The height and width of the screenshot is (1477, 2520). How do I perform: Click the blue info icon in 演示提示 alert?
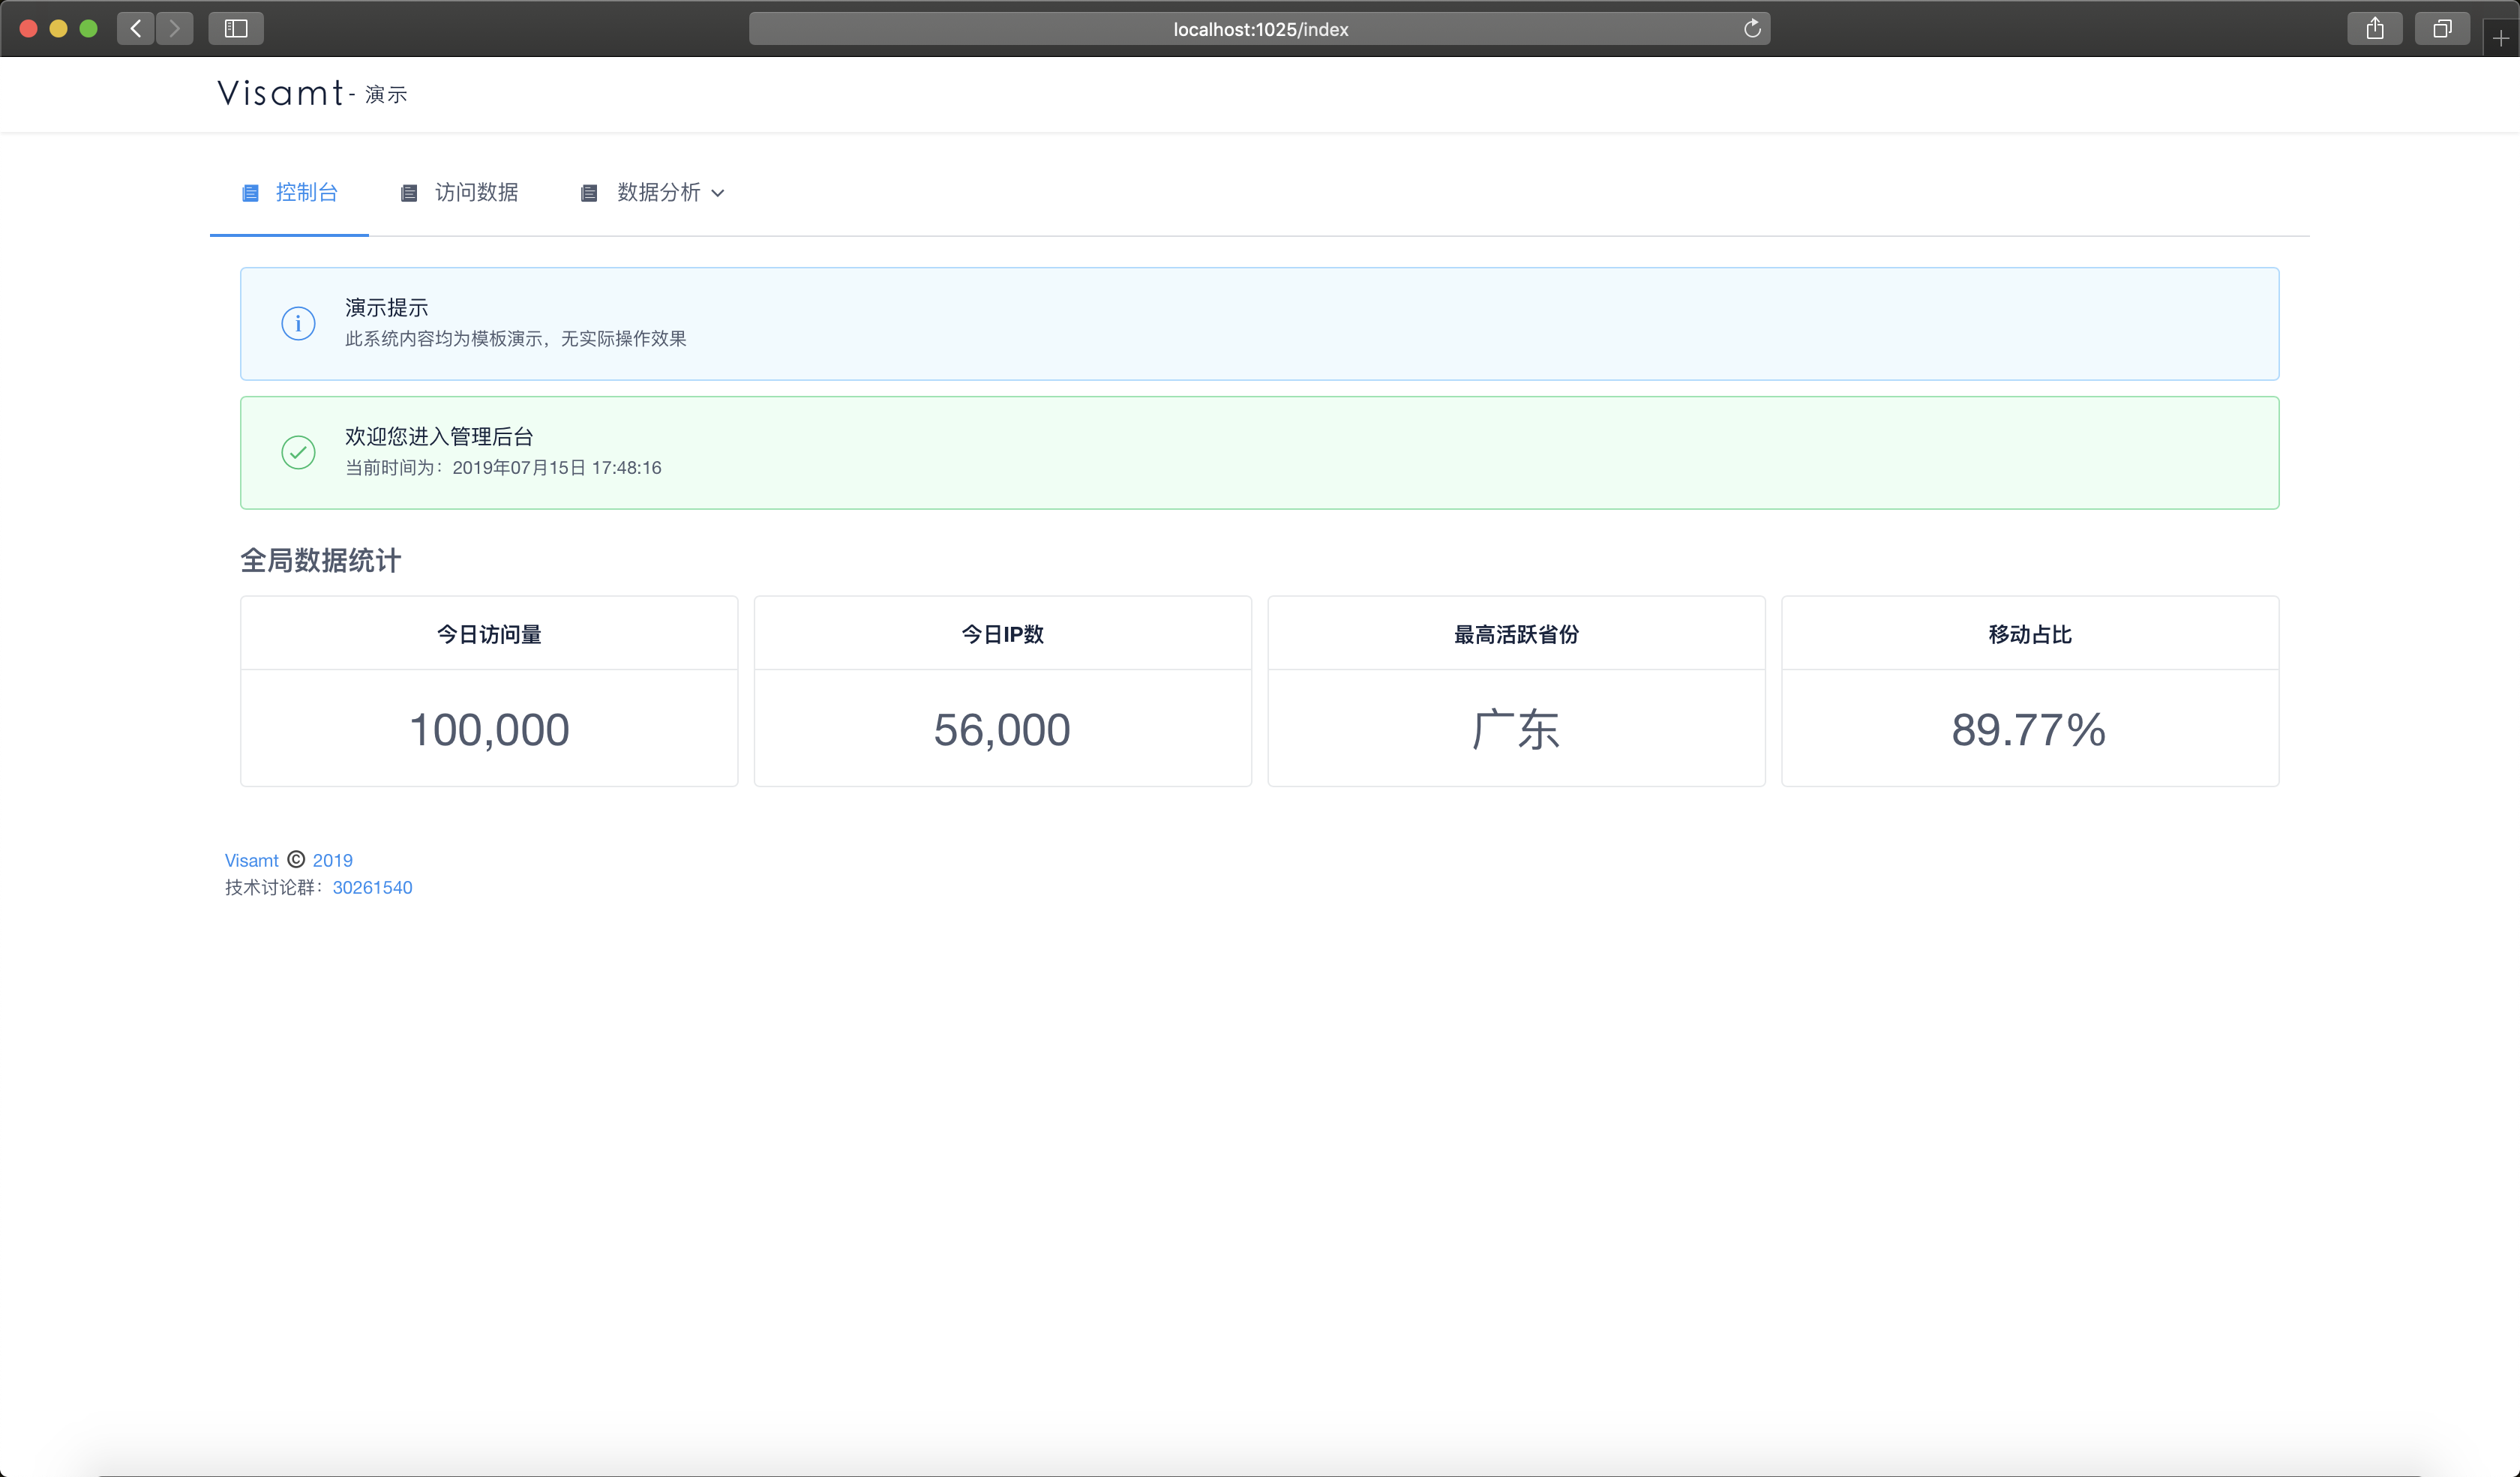pyautogui.click(x=298, y=324)
